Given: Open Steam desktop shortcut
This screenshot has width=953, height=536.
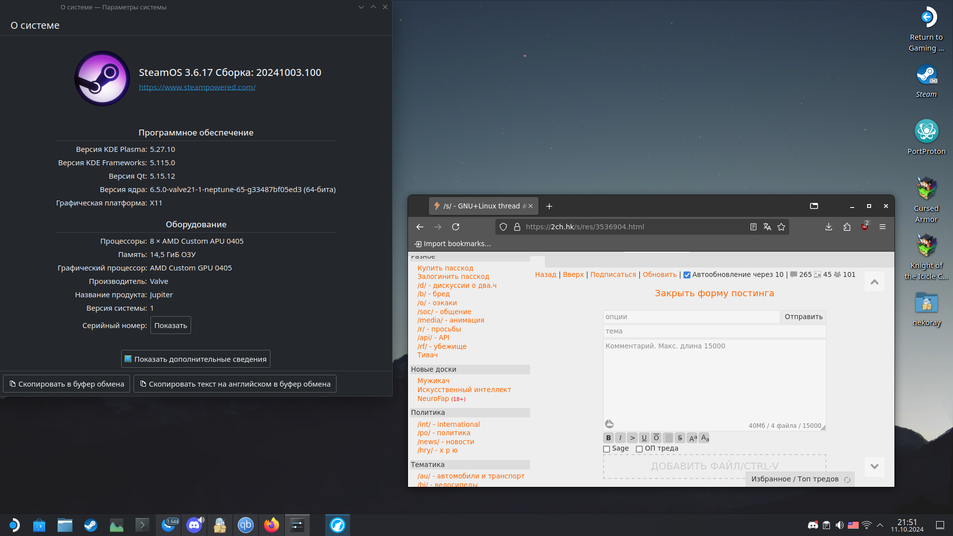Looking at the screenshot, I should coord(926,82).
